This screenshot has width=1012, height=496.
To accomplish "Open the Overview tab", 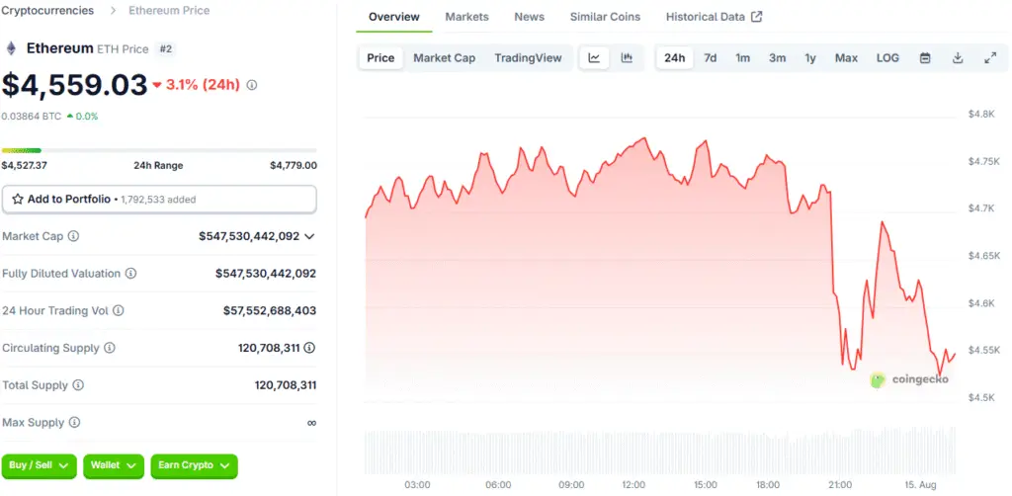I will (x=393, y=17).
